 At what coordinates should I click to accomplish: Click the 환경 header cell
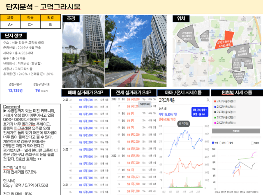coord(51,18)
